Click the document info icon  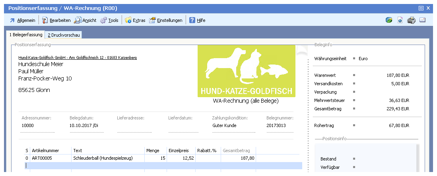click(x=400, y=20)
